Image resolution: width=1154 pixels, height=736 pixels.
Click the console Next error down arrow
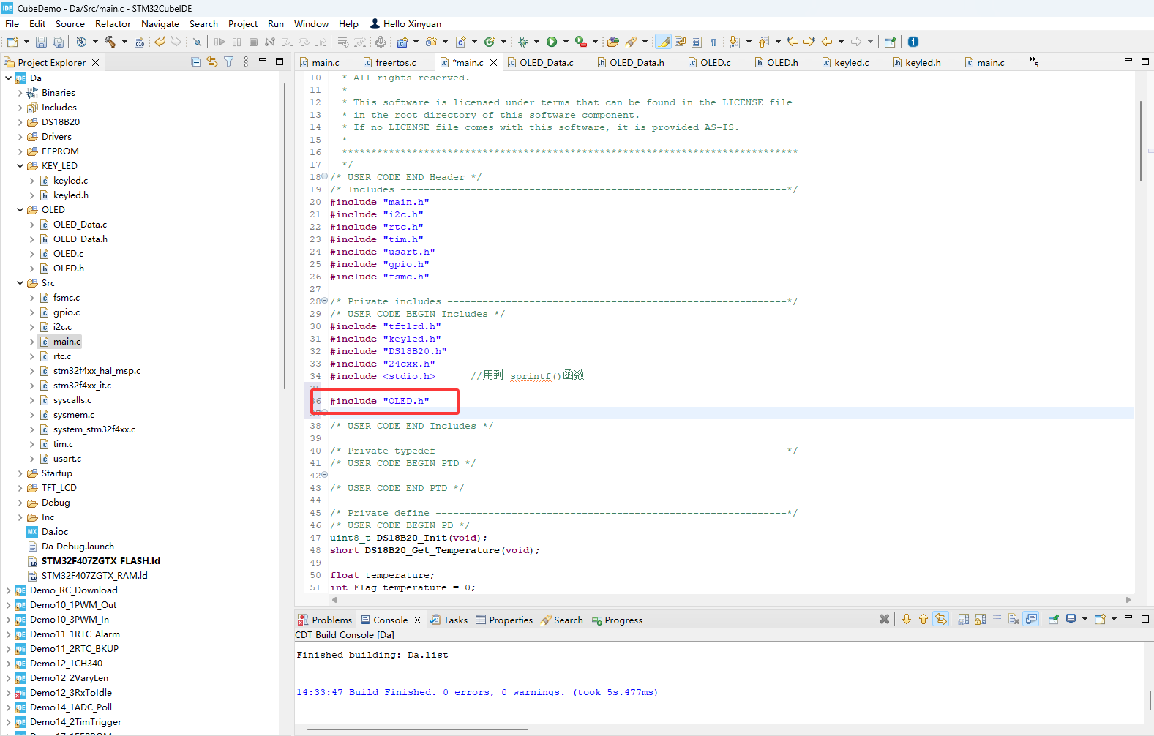(x=906, y=619)
